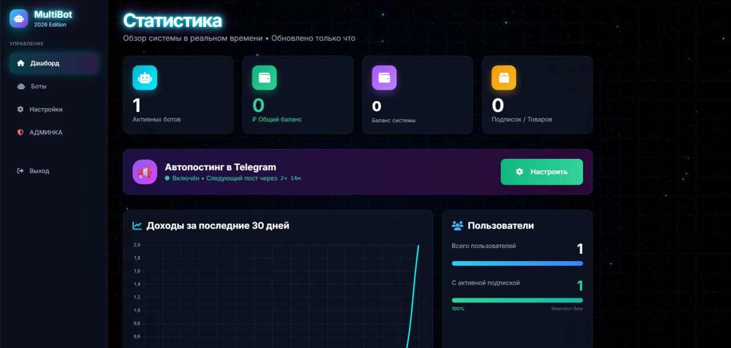This screenshot has width=731, height=348.
Task: Click the Всего пользователей blue progress bar
Action: (x=517, y=263)
